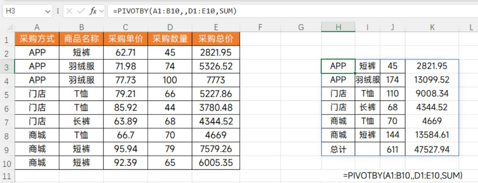Expand the dropdown next to fx
This screenshot has width=478, height=183.
click(101, 11)
